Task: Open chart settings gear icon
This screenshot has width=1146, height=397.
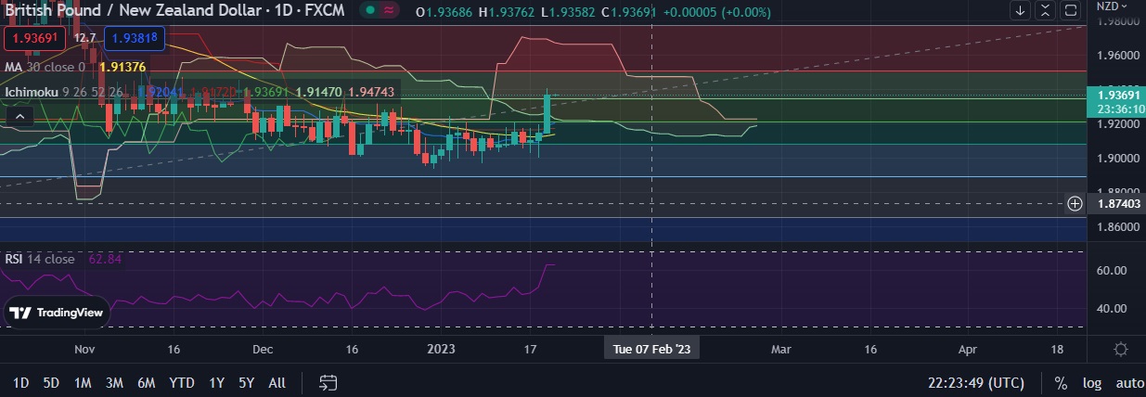Action: pyautogui.click(x=1120, y=349)
